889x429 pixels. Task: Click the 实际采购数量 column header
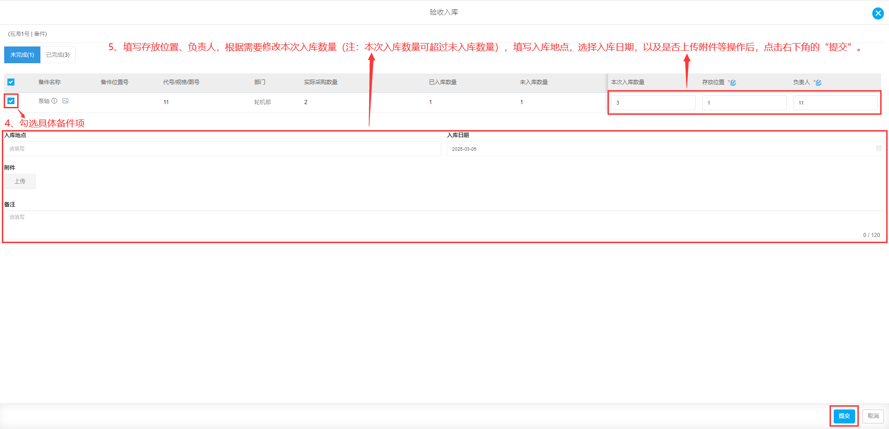pyautogui.click(x=321, y=82)
